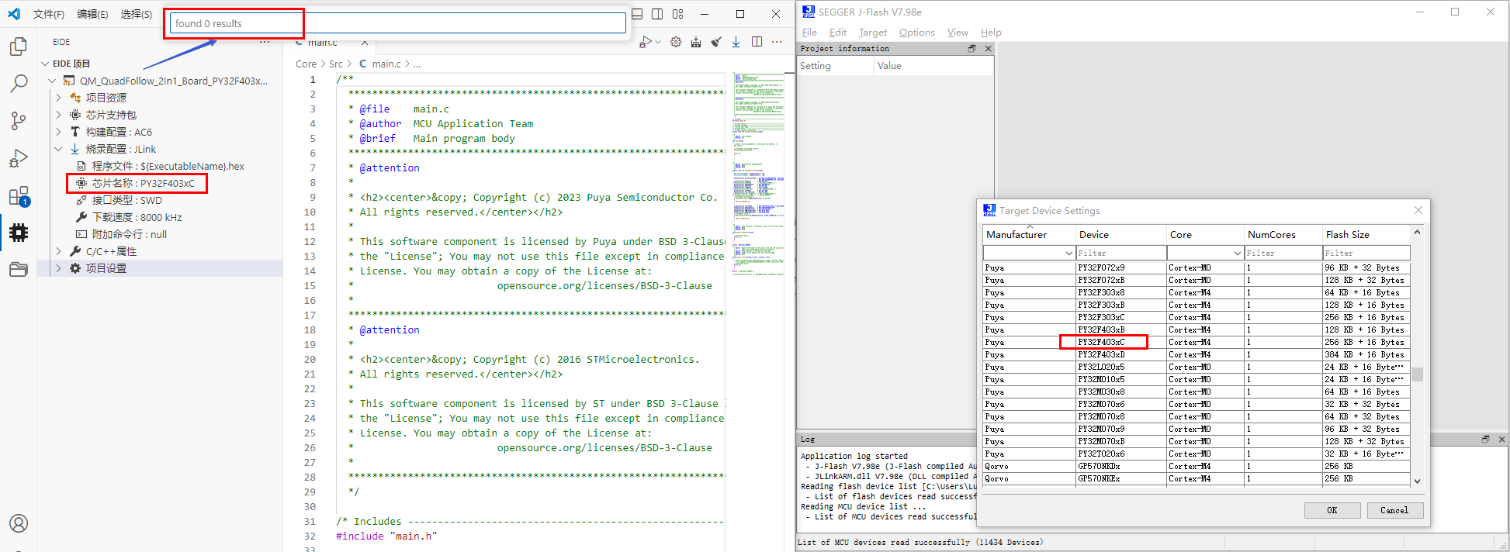
Task: Toggle the secondary side bar layout button
Action: point(657,14)
